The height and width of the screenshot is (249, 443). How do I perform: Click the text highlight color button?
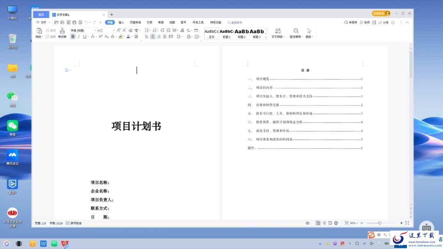[121, 37]
